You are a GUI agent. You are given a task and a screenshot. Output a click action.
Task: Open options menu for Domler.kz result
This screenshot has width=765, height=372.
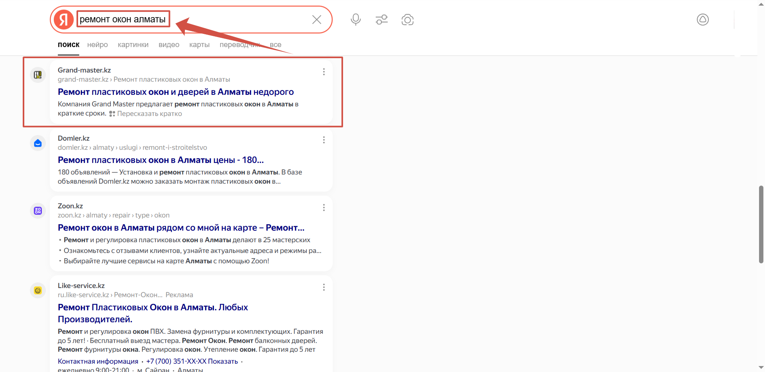coord(324,140)
